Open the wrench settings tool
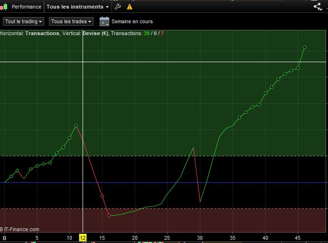328x243 pixels. pos(118,7)
